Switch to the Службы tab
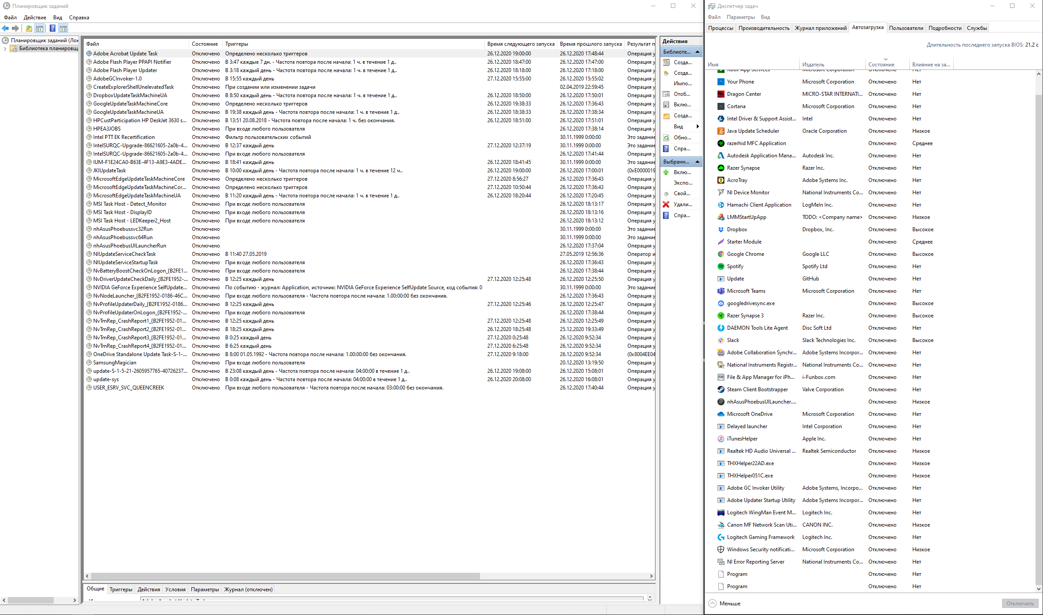1043x615 pixels. [x=977, y=28]
